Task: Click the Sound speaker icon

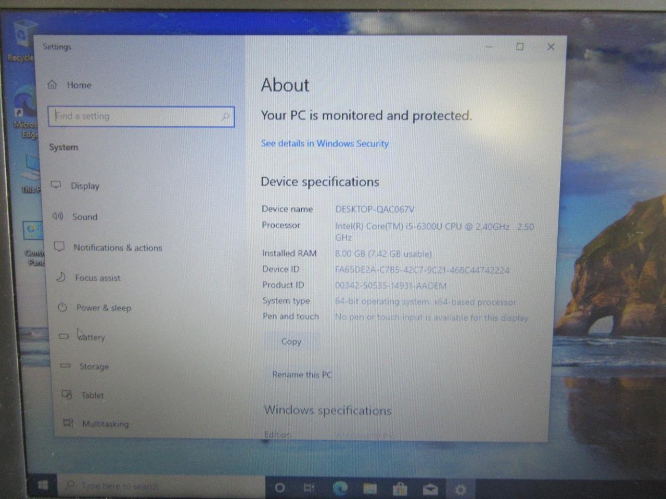Action: tap(58, 216)
